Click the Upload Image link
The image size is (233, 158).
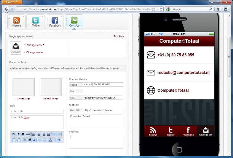point(51,99)
